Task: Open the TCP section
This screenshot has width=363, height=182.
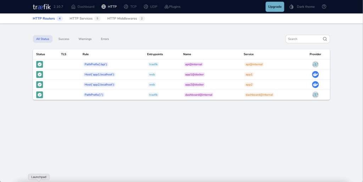Action: 130,7
